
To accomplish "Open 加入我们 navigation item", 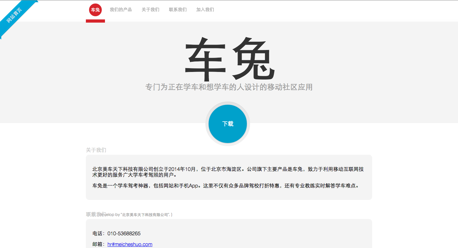I will 205,10.
